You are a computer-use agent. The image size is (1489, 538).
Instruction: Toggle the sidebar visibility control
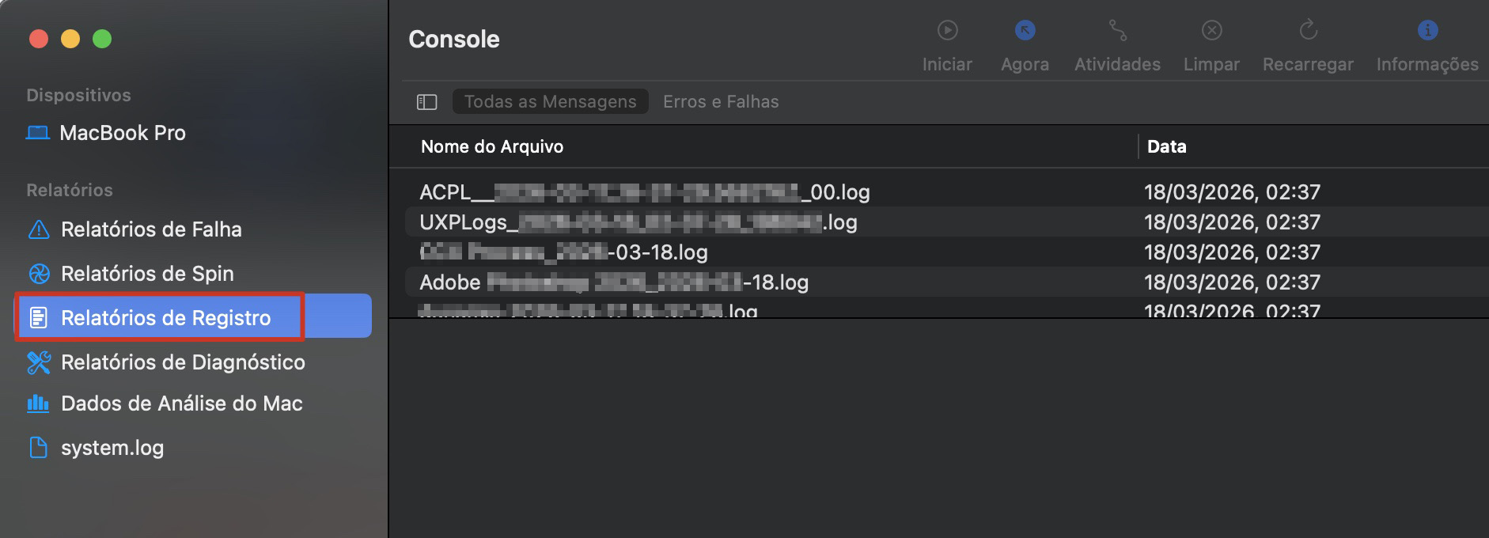tap(426, 101)
